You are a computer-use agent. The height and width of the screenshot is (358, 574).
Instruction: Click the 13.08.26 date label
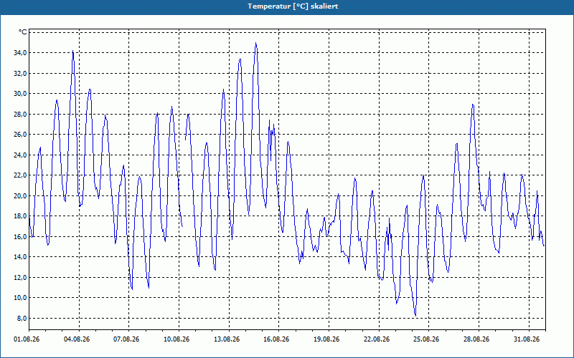click(227, 339)
